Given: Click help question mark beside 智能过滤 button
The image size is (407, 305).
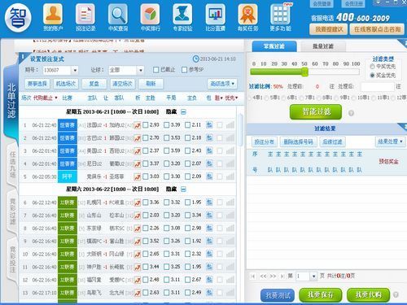Looking at the screenshot, I should tap(351, 113).
